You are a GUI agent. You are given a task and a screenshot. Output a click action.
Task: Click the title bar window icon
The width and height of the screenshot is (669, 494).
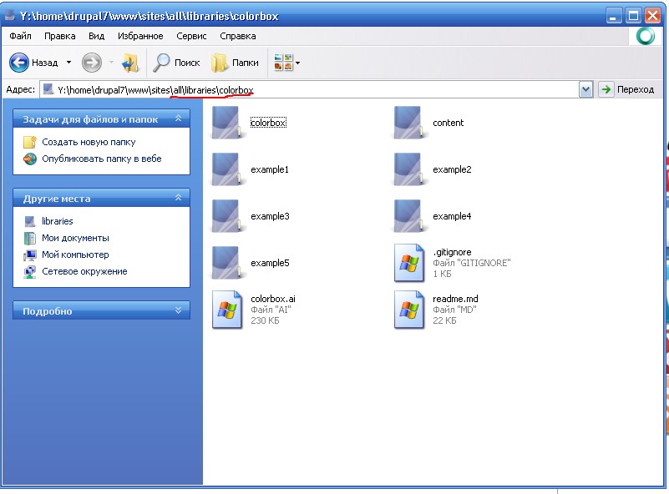point(10,15)
